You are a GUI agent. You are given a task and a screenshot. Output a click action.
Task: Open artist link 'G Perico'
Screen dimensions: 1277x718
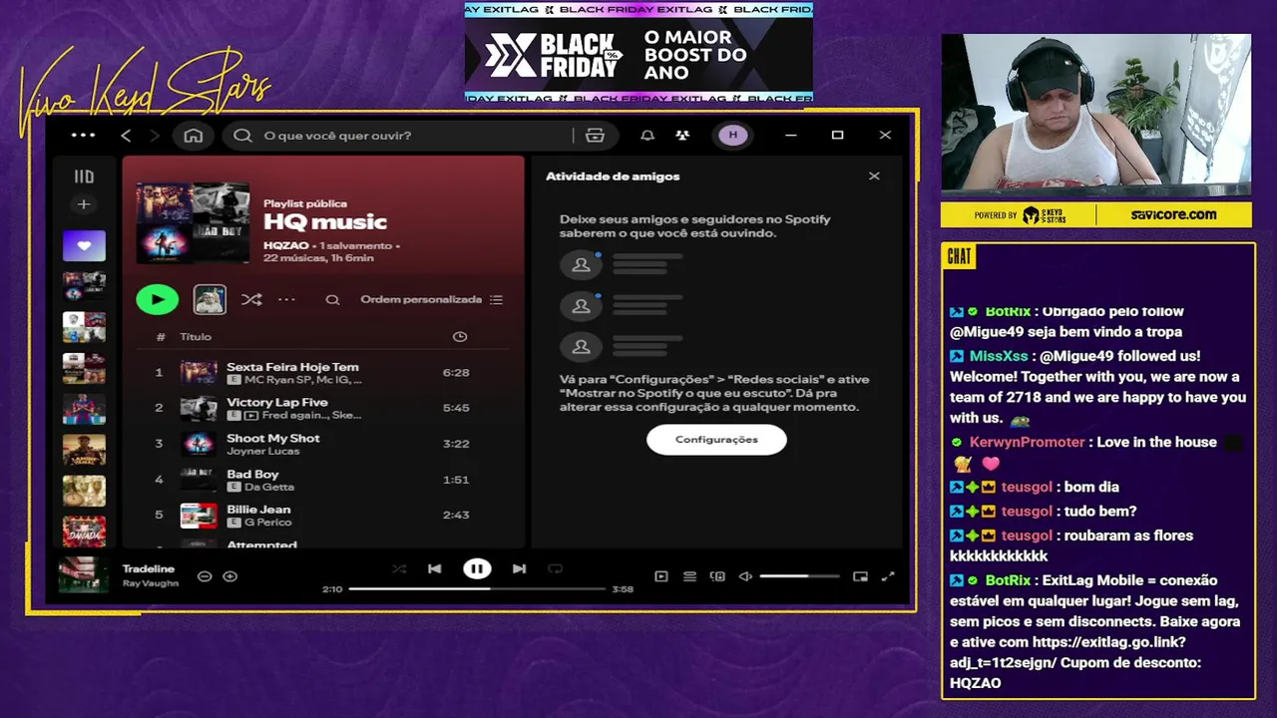(267, 523)
